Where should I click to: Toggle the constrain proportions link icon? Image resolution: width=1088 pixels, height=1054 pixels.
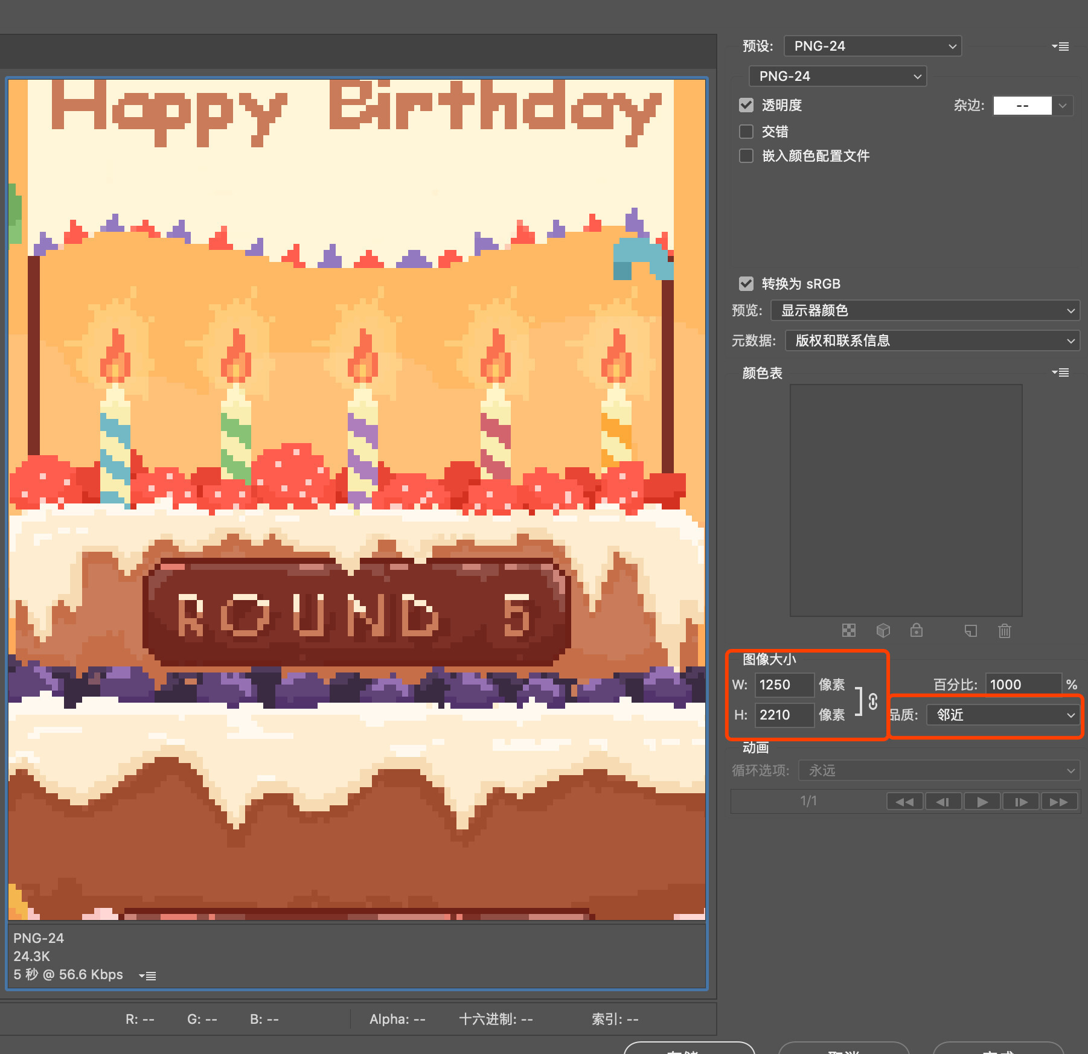pos(872,701)
